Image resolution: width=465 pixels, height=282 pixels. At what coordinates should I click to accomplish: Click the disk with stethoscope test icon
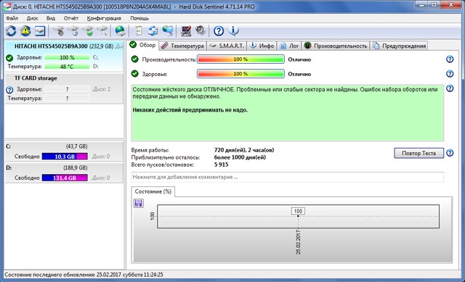(59, 30)
